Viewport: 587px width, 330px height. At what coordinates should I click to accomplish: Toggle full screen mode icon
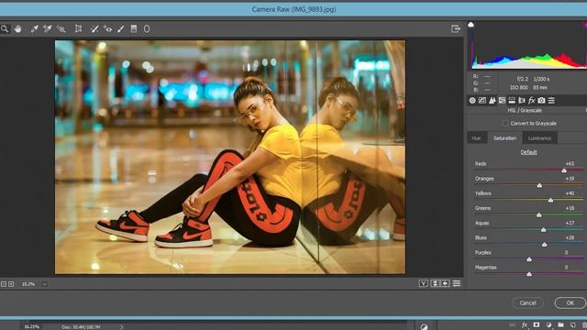pyautogui.click(x=455, y=28)
